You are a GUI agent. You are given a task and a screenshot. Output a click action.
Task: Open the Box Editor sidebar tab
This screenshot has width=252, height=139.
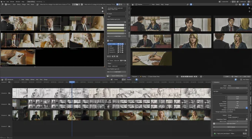pyautogui.click(x=129, y=35)
